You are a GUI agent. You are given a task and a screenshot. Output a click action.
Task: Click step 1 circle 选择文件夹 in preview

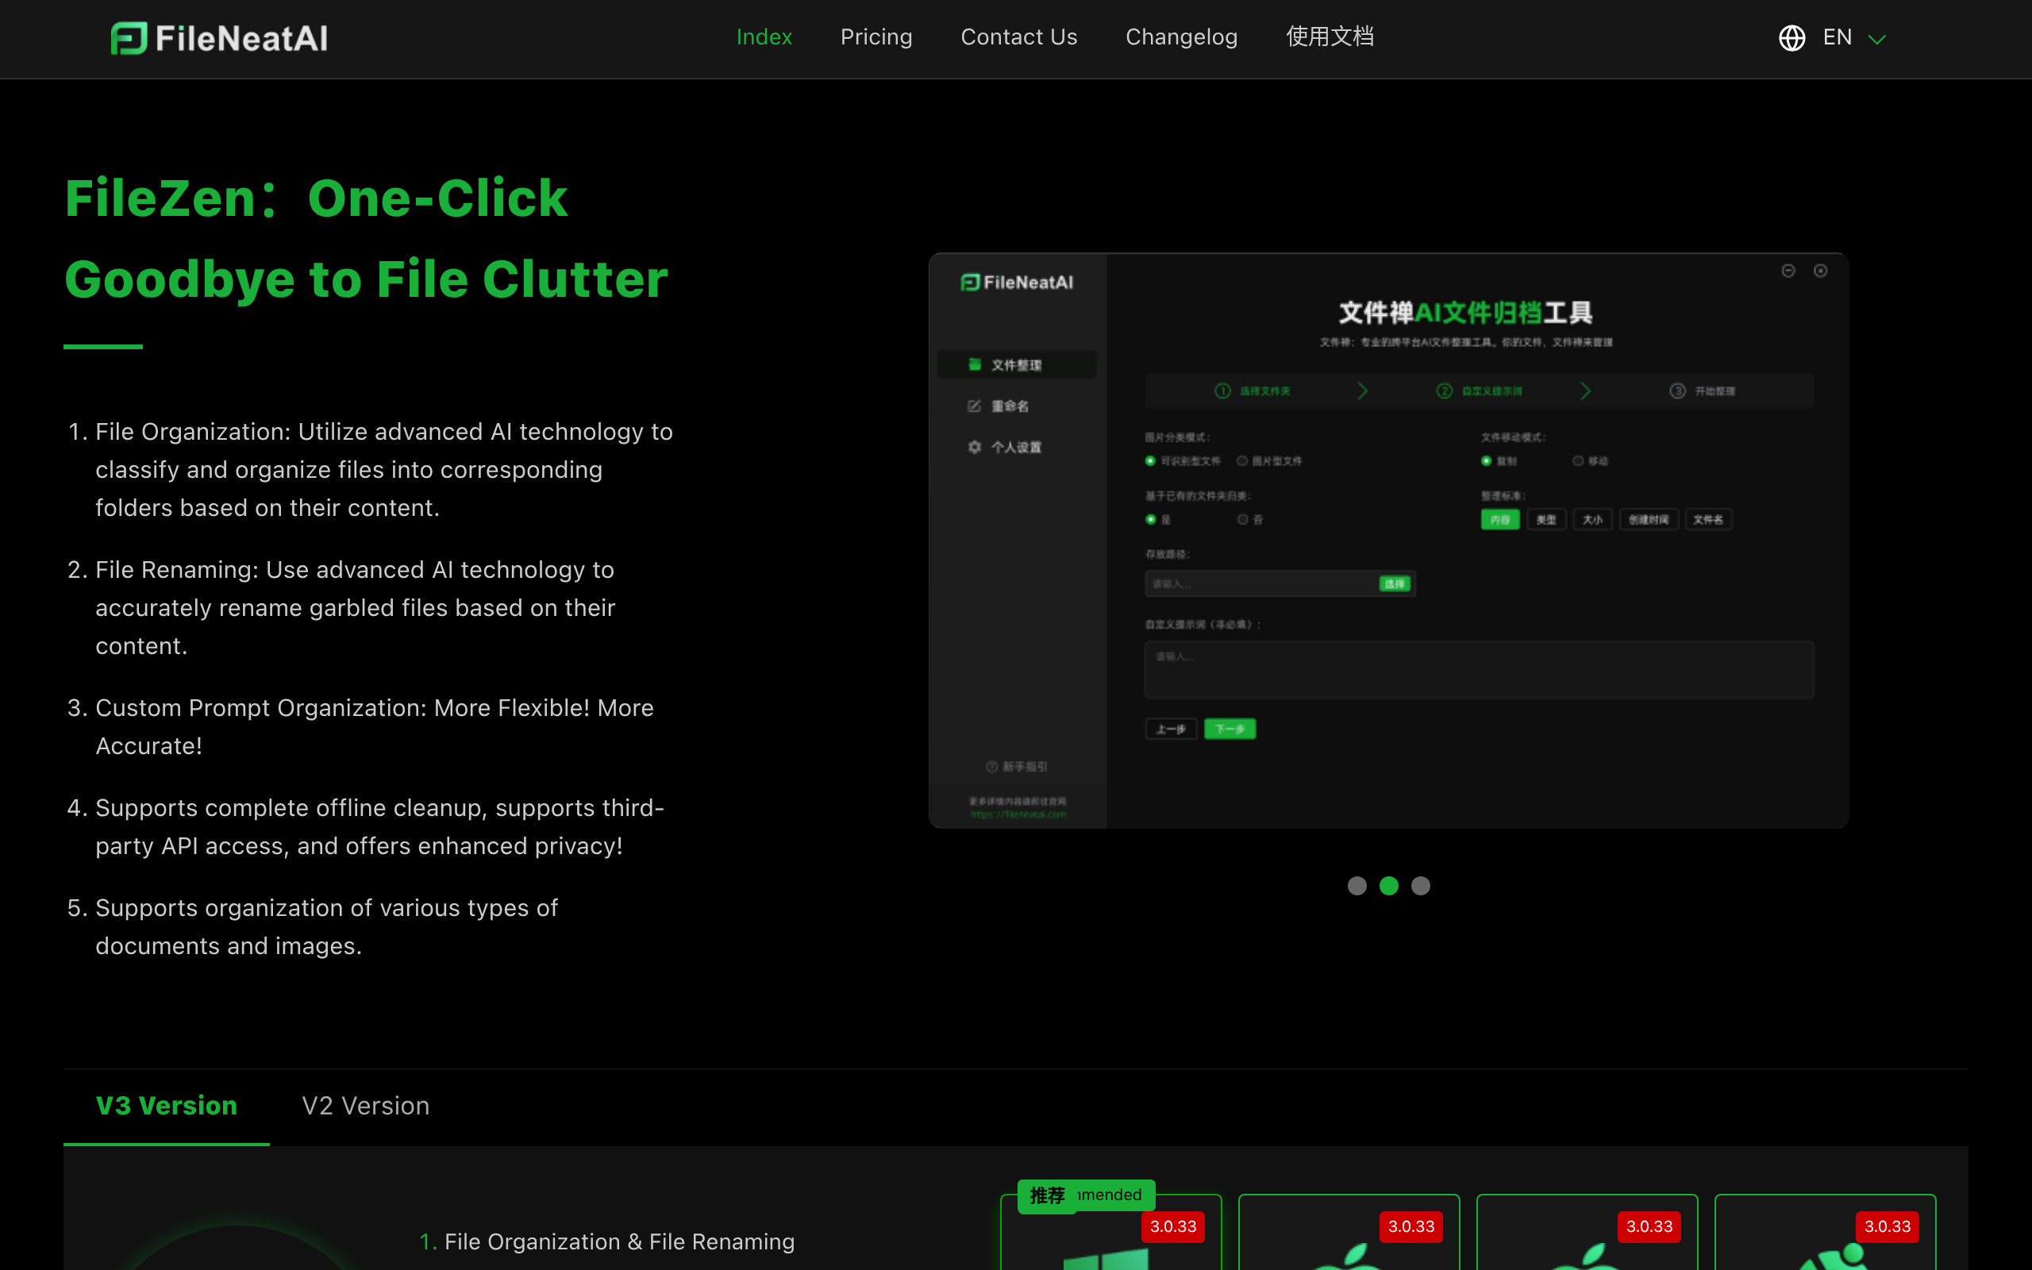coord(1222,391)
